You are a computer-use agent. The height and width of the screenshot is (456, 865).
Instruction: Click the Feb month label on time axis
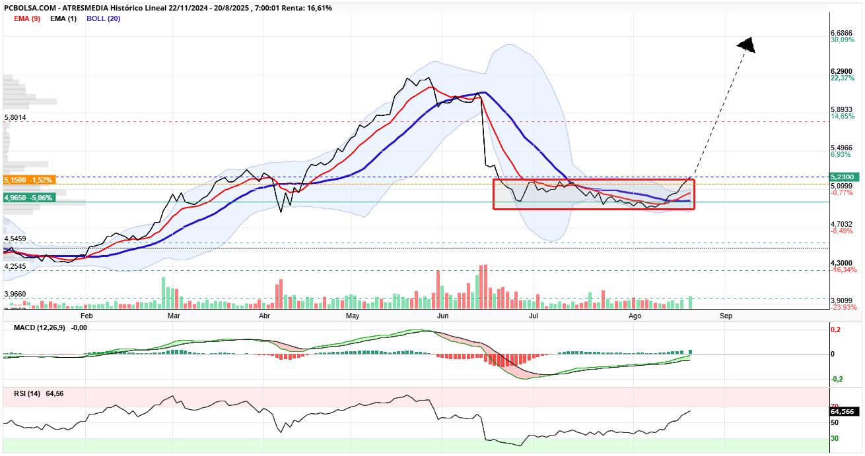(86, 316)
